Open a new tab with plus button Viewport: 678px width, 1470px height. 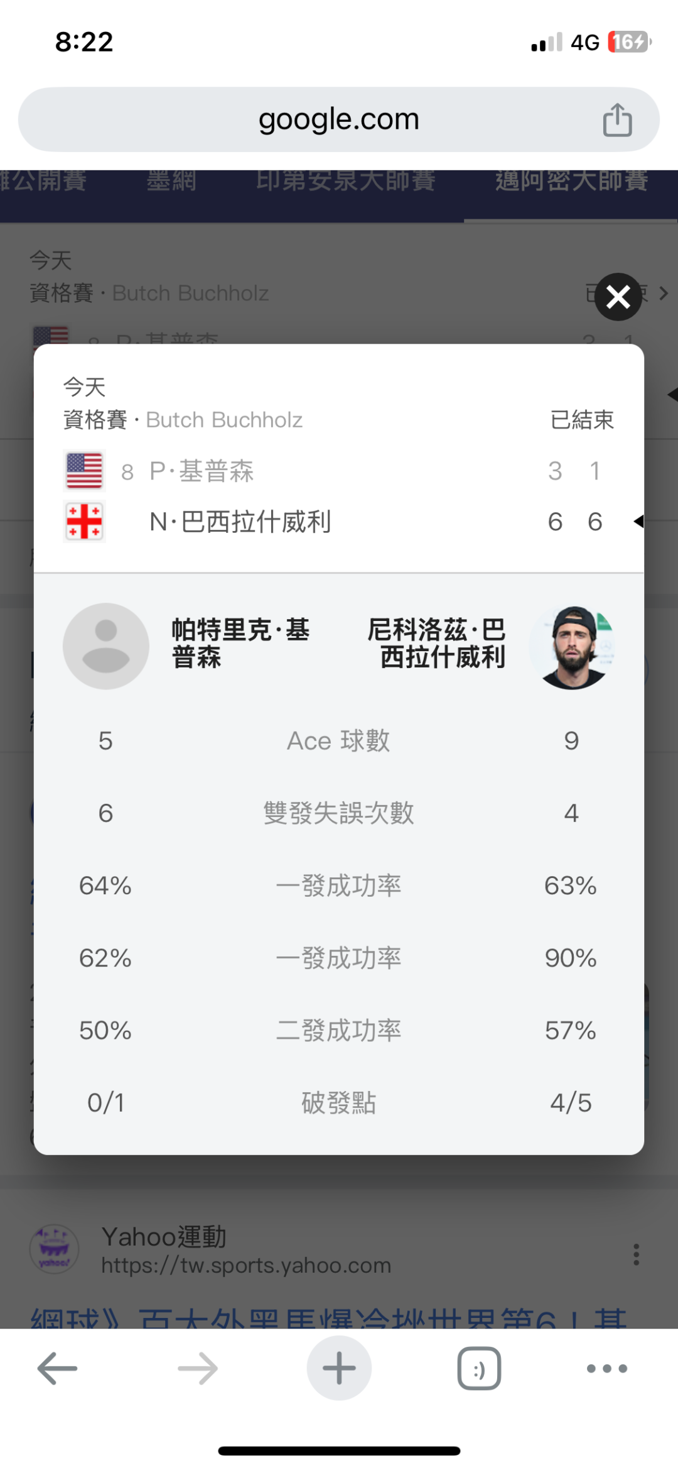(x=339, y=1368)
